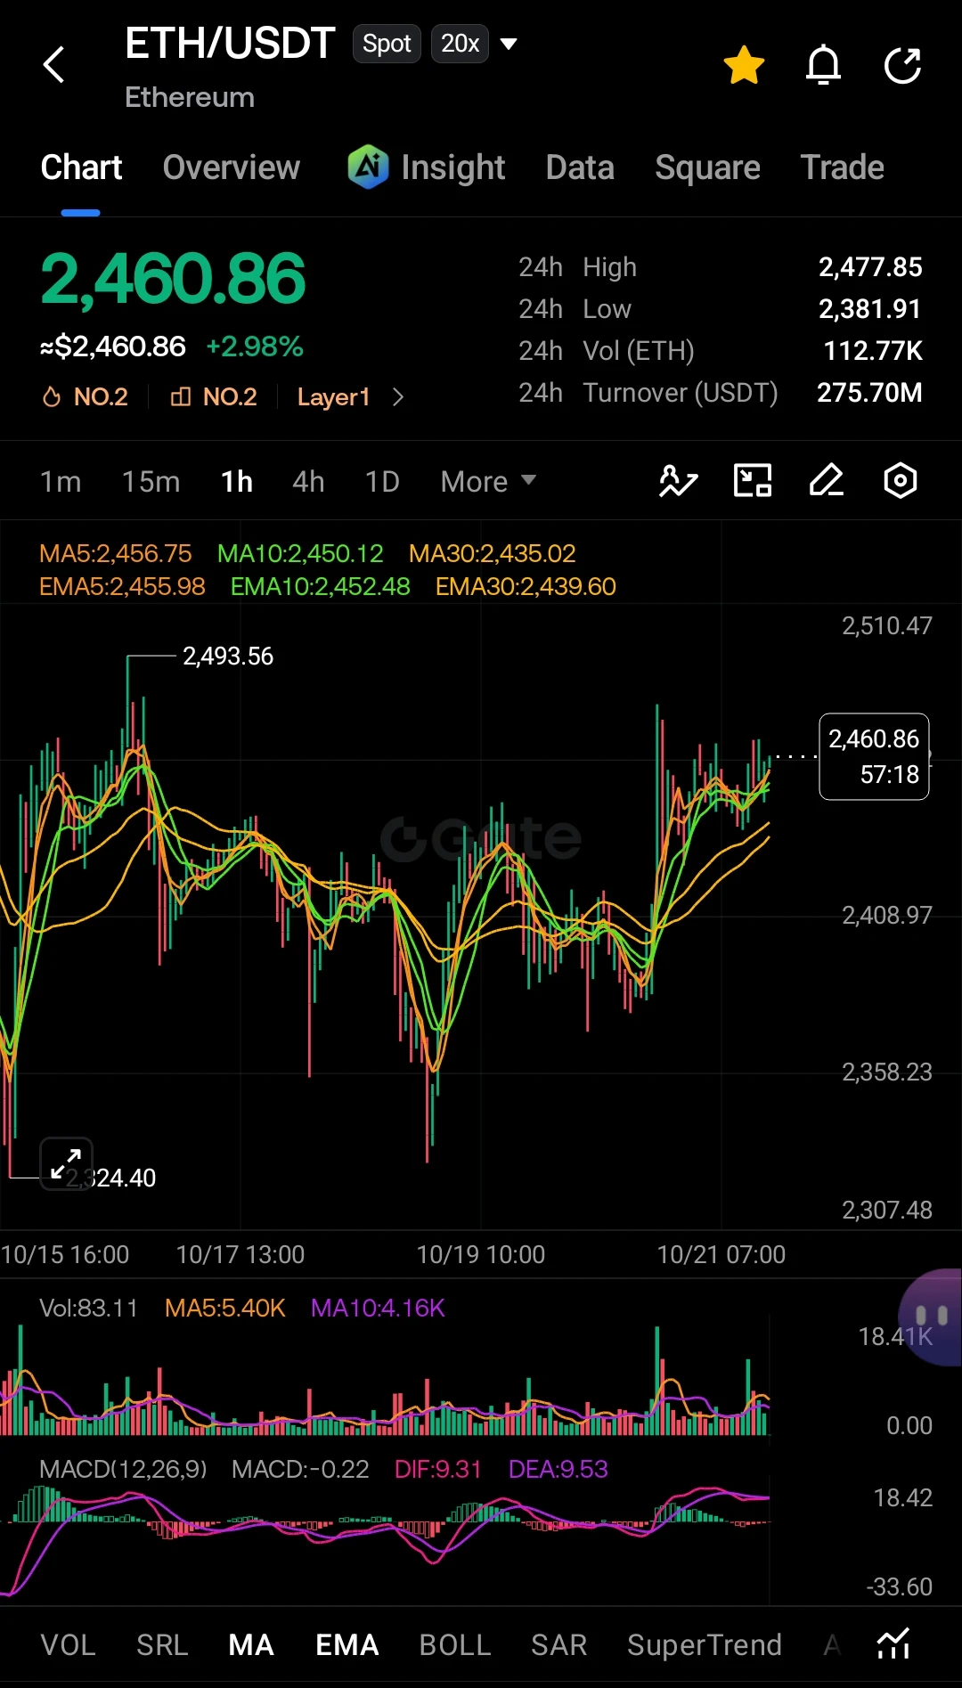Open the chart comparison line icon
The image size is (962, 1688).
click(678, 481)
